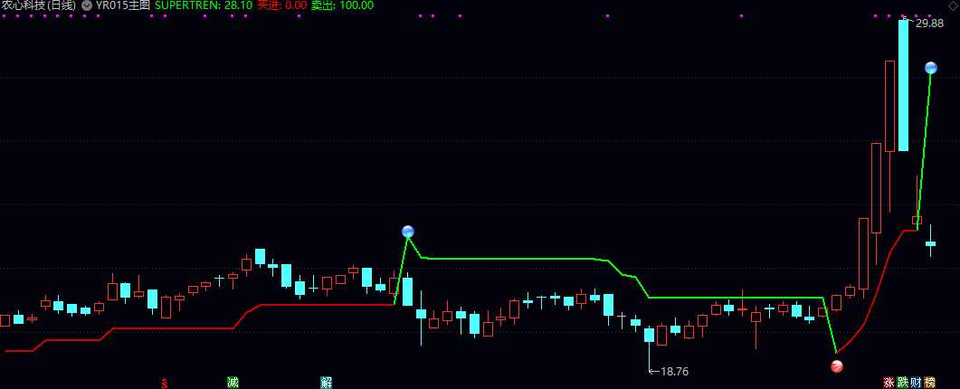Click the red buy signal ball at chart bottom
The width and height of the screenshot is (960, 389).
point(836,366)
